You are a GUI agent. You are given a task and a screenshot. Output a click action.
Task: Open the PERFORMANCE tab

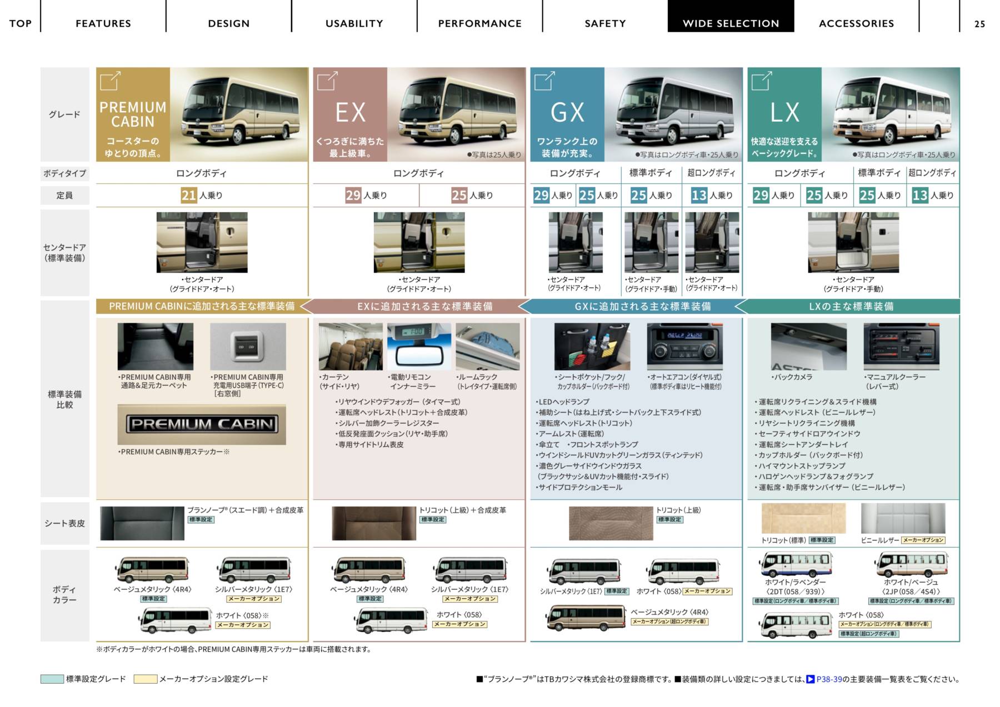coord(480,23)
